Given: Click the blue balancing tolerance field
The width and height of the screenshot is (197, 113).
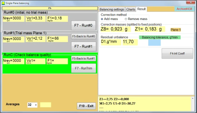Looking at the screenshot, I should tap(155, 43).
